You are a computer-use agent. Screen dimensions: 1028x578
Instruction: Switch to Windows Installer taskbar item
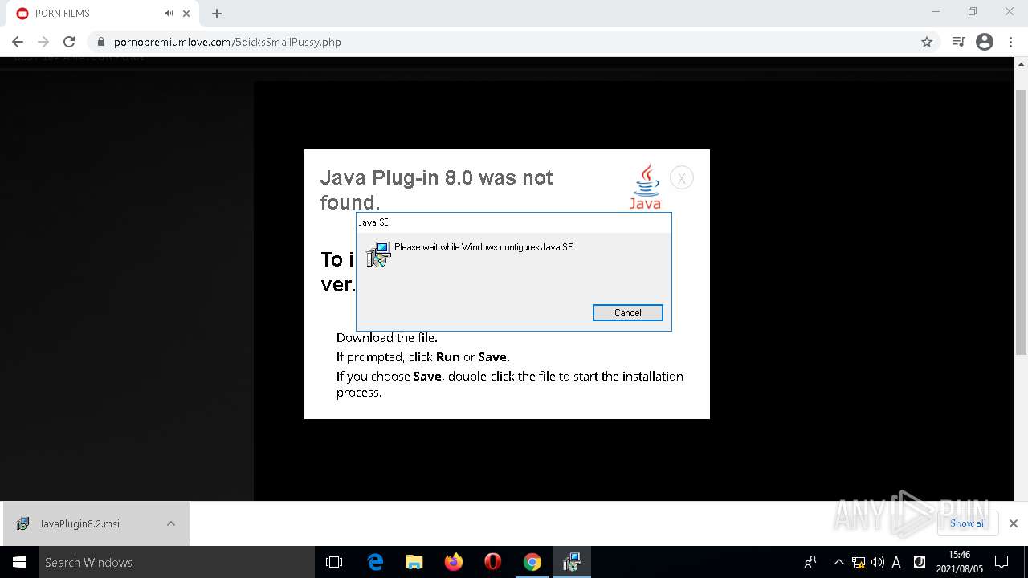(x=572, y=562)
